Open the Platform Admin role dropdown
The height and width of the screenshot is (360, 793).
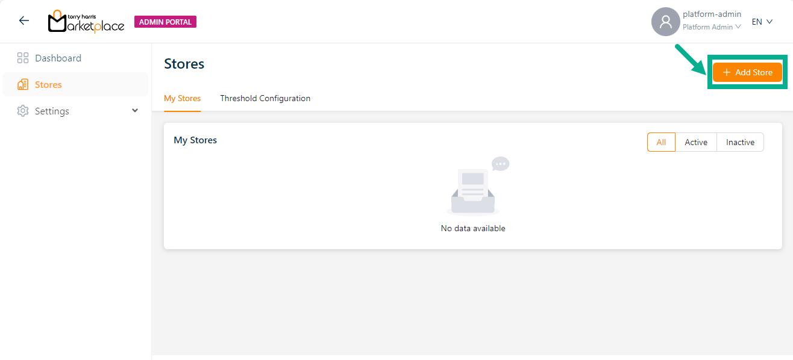[x=711, y=27]
